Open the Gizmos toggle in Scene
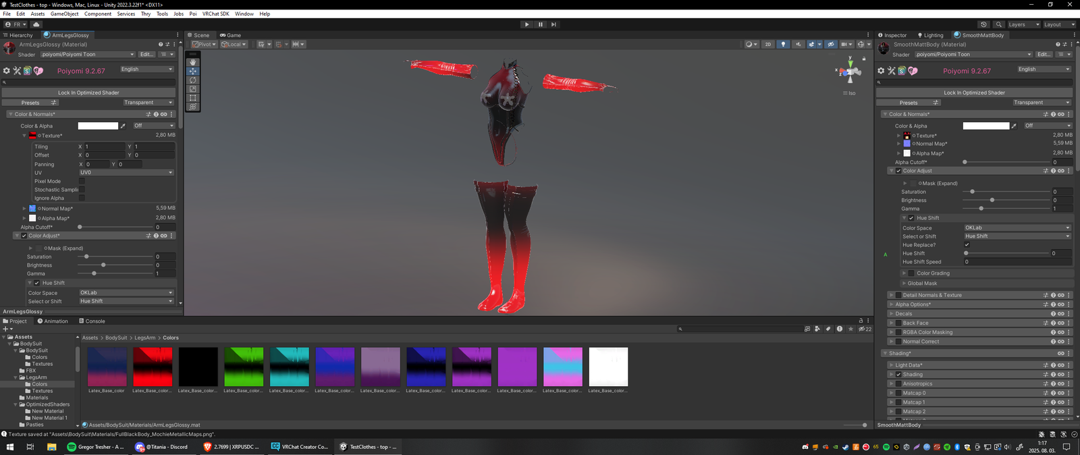 point(862,45)
